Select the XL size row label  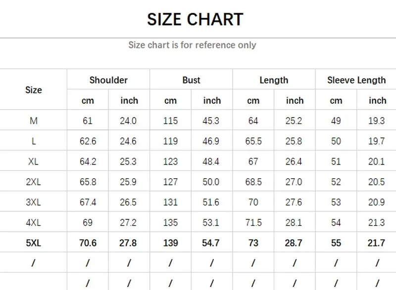point(34,162)
